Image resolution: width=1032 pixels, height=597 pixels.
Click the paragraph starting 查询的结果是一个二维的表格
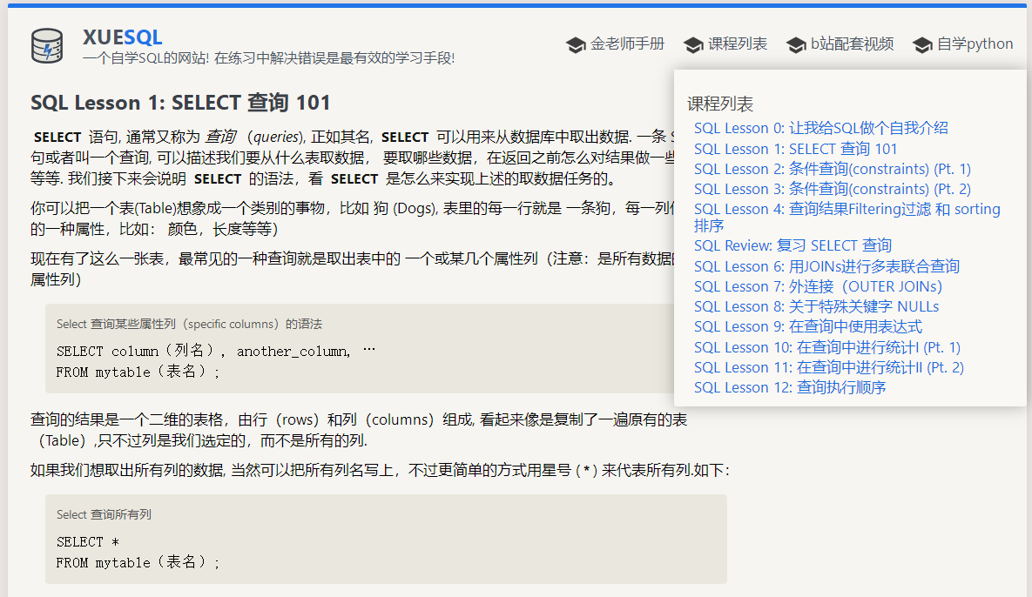tap(359, 430)
